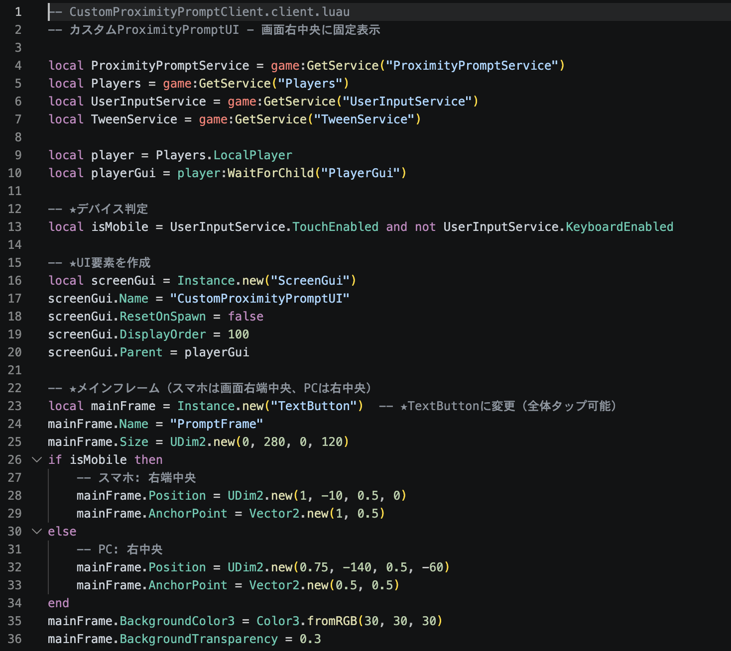Click the string "CustomProximityPromptUI" on line 17

[x=260, y=298]
